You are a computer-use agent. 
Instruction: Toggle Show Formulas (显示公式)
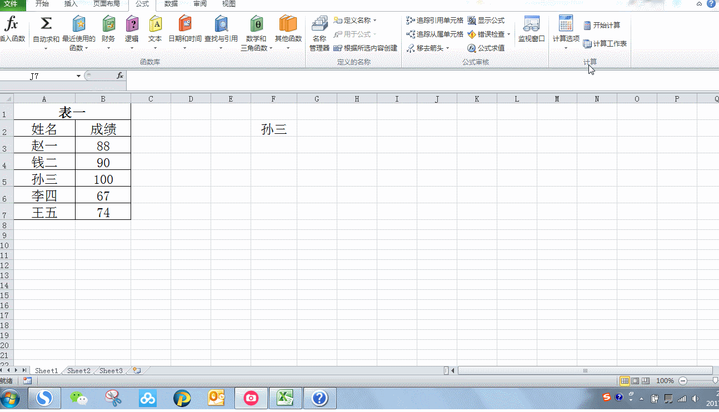pyautogui.click(x=486, y=20)
